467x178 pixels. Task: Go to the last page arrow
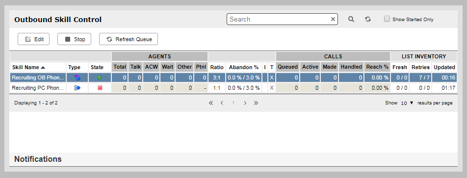click(256, 103)
